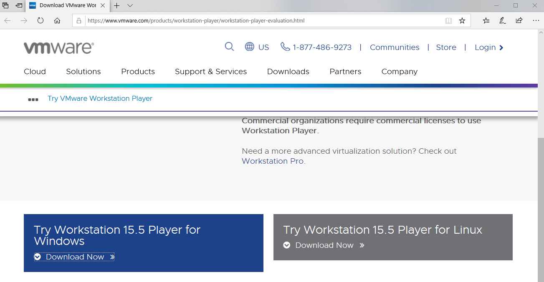This screenshot has width=544, height=282.
Task: Open the Downloads menu
Action: [x=288, y=72]
